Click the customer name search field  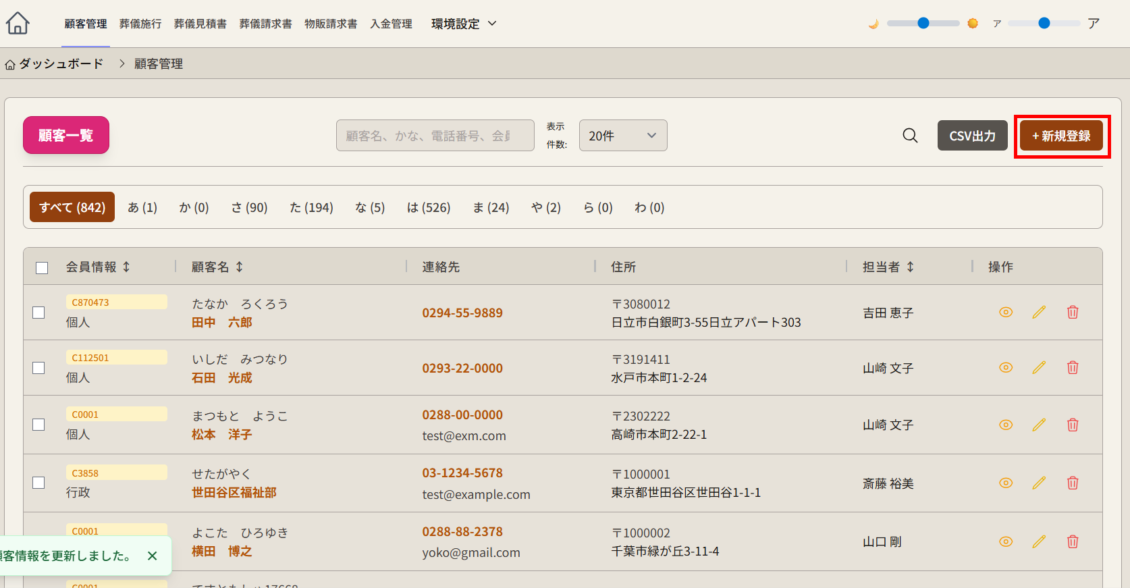pyautogui.click(x=435, y=136)
